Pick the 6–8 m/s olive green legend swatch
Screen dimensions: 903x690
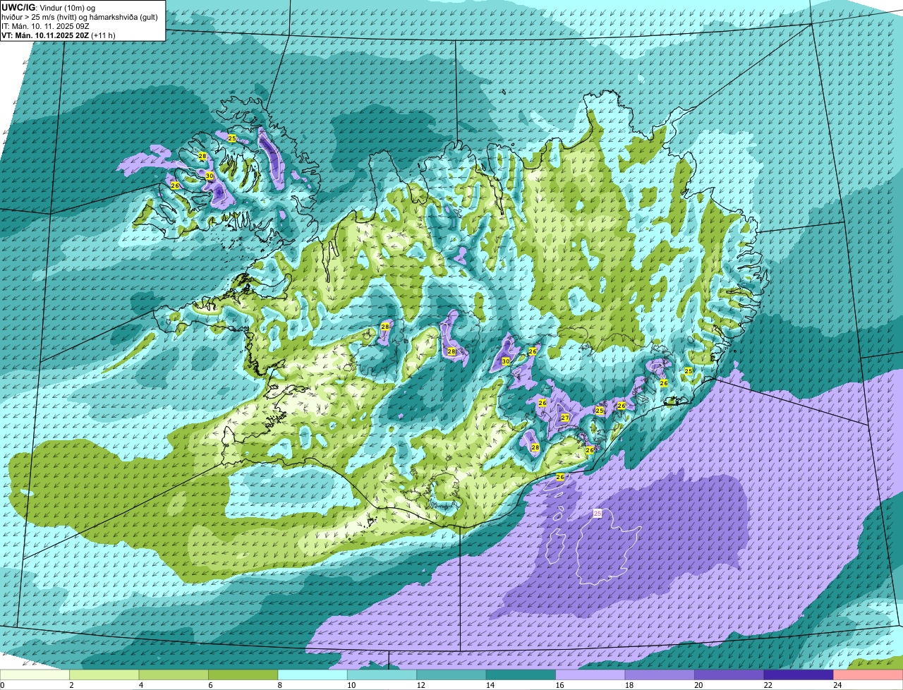[244, 674]
